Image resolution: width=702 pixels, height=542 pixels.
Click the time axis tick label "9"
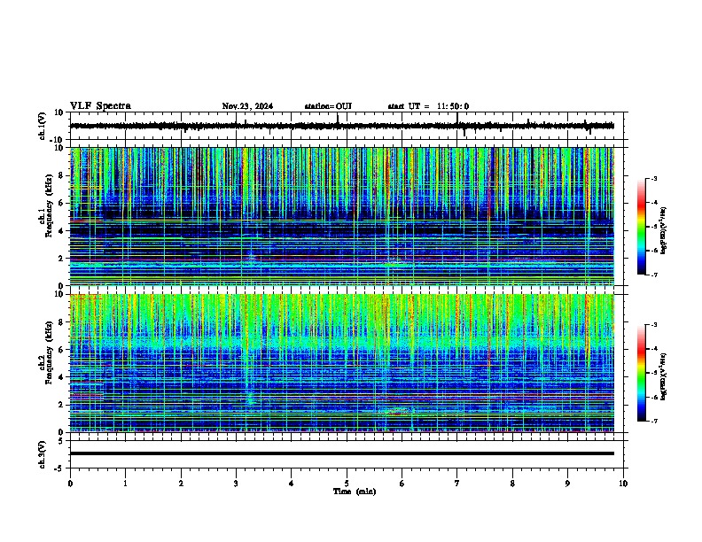pos(567,484)
